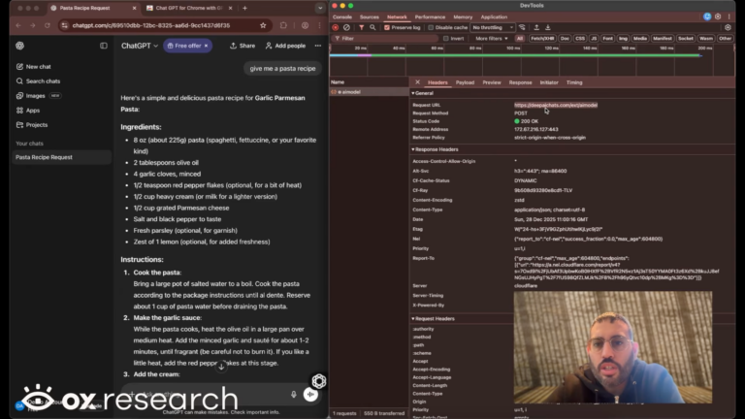Select the aimodel request in the Name list
The image size is (745, 419).
click(369, 92)
